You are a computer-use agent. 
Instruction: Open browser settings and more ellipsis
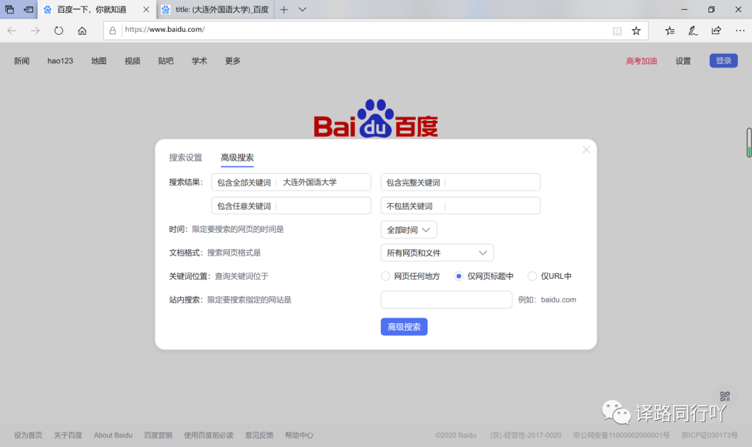[740, 31]
